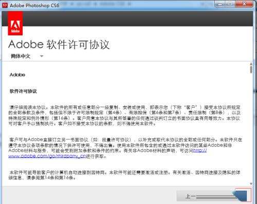Click the scrollbar up arrow of the agreement
The width and height of the screenshot is (257, 204).
point(251,64)
